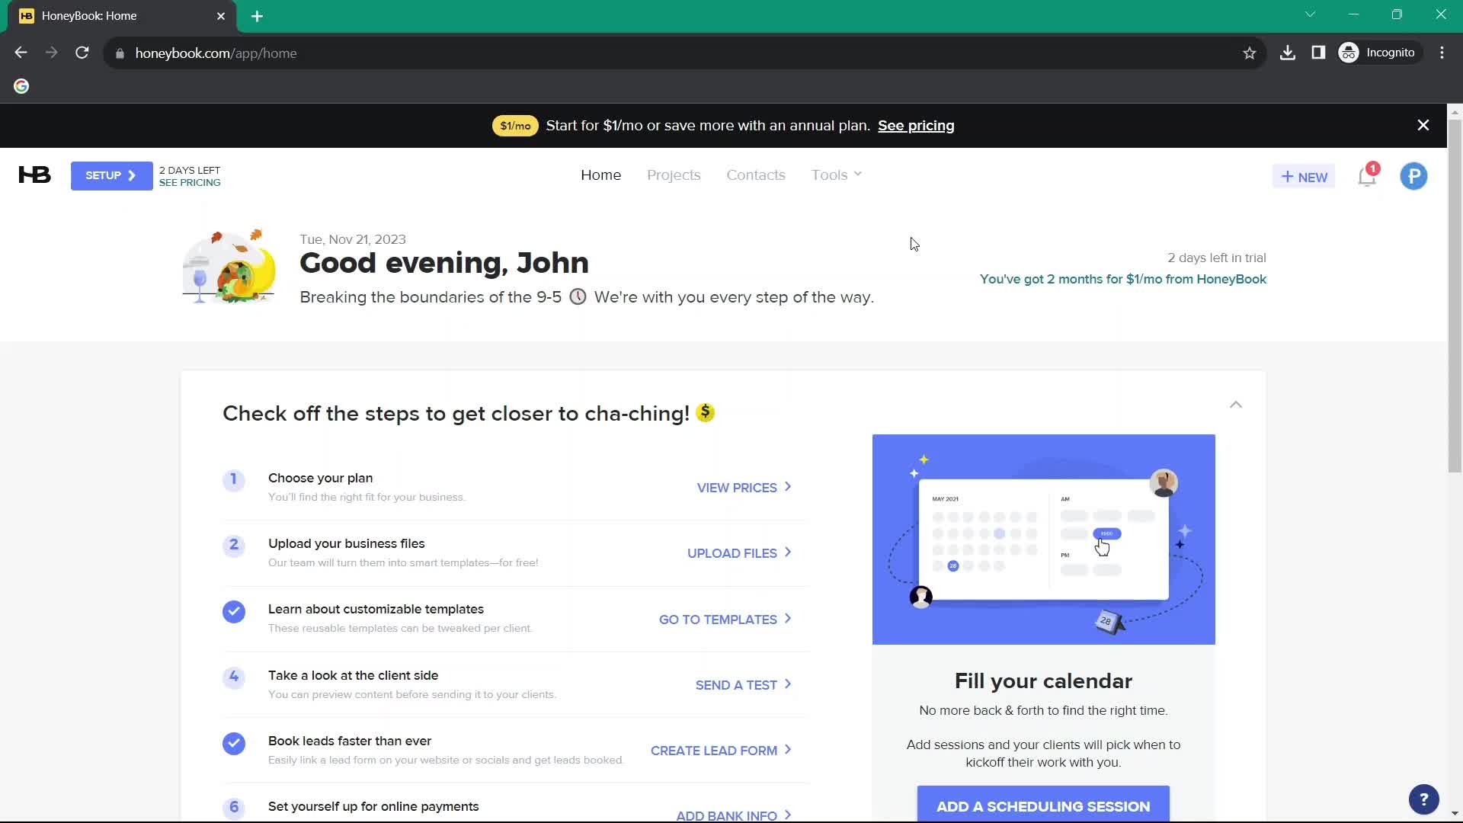Bookmark this page with the star icon

point(1249,53)
